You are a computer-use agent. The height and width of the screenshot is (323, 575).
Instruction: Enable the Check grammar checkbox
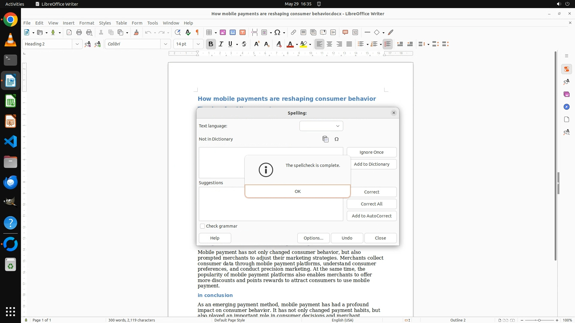coord(202,226)
